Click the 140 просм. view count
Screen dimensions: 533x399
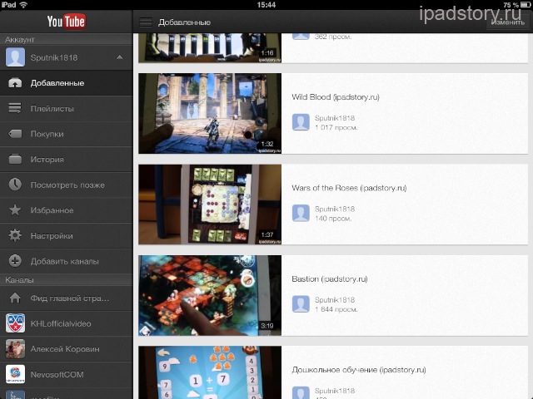point(333,219)
